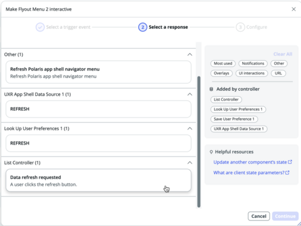This screenshot has width=301, height=226.
Task: Select REFRESH under UXR App Shell Data Source 1
Action: pyautogui.click(x=98, y=109)
